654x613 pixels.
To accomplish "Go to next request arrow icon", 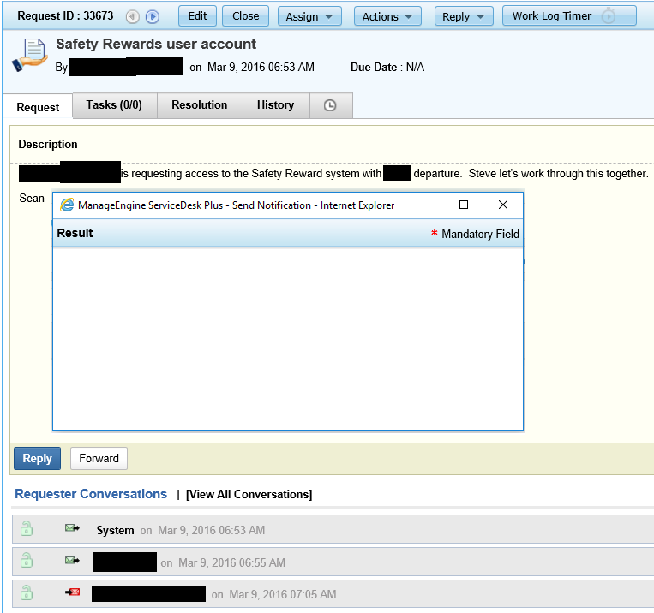I will [153, 16].
